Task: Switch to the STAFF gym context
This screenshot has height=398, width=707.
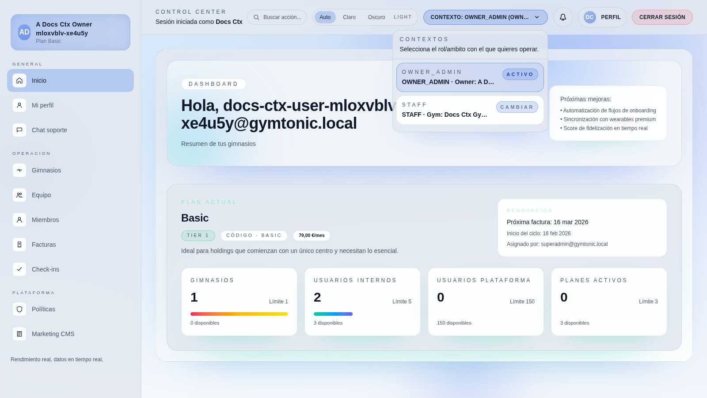Action: point(470,110)
